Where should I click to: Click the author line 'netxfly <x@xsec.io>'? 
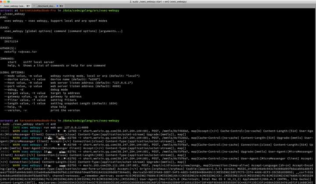(21, 52)
